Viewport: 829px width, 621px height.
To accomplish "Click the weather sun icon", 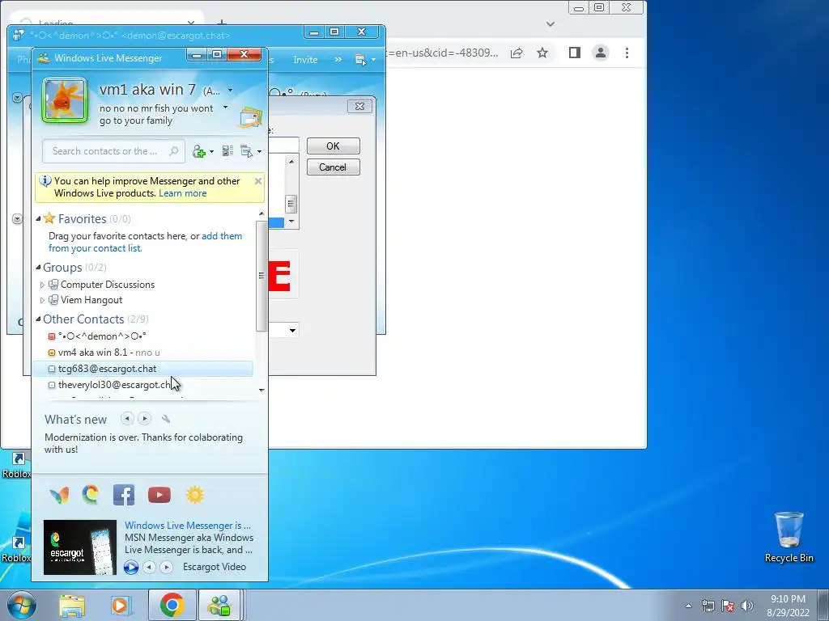I will (x=194, y=495).
